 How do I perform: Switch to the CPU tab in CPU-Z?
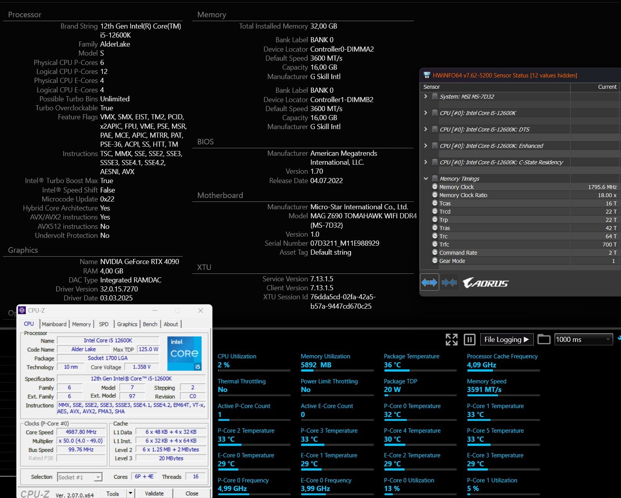click(29, 324)
